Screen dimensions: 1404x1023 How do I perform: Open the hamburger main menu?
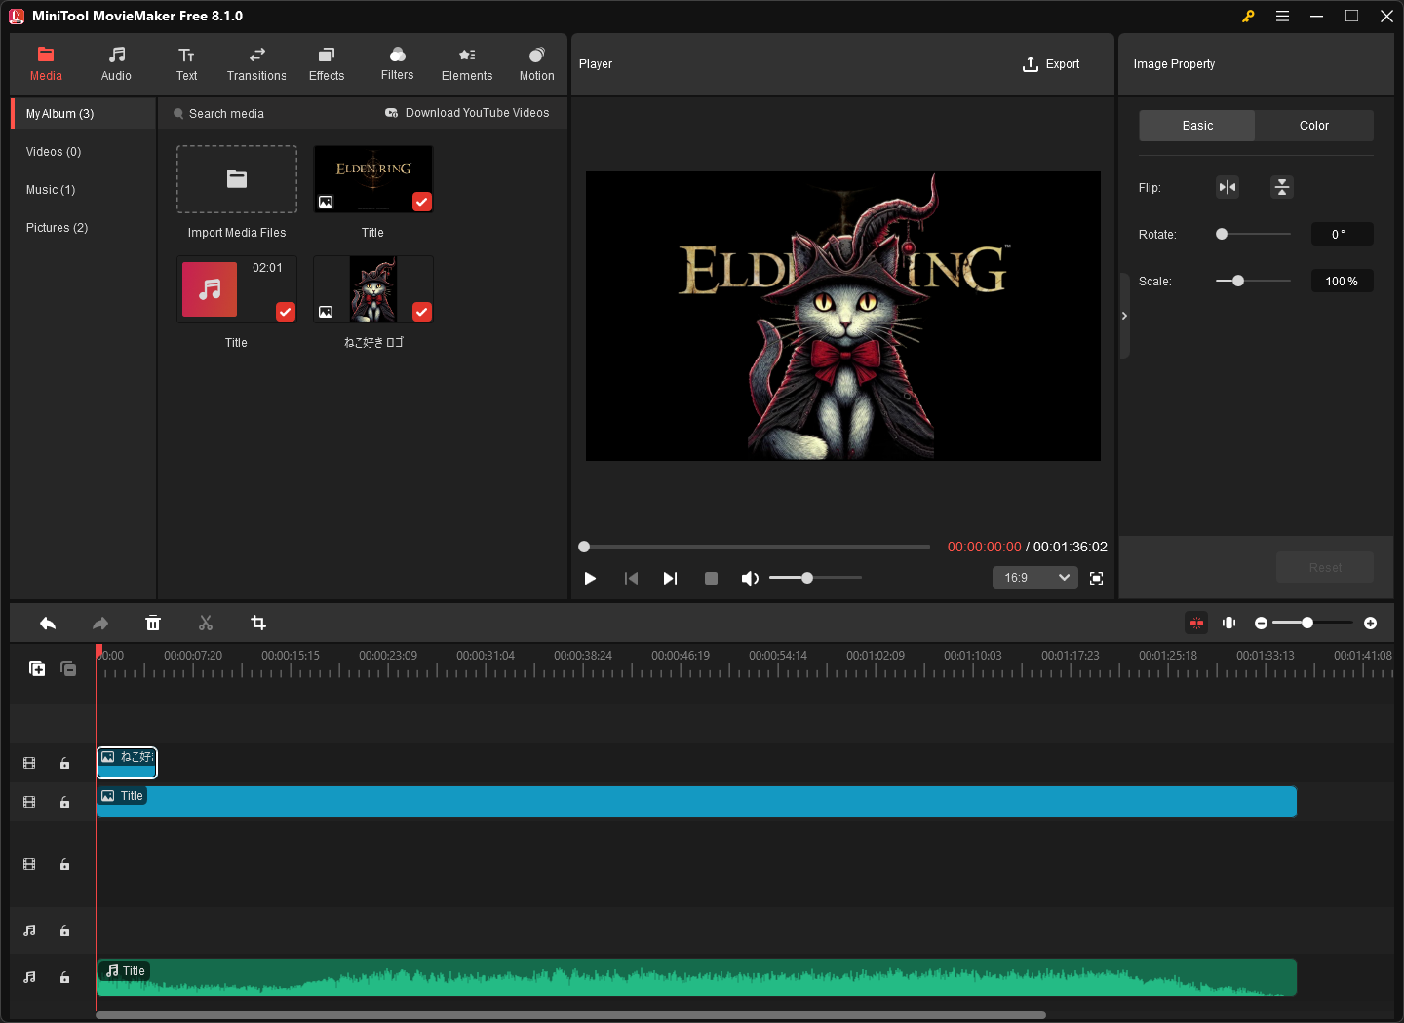coord(1282,16)
